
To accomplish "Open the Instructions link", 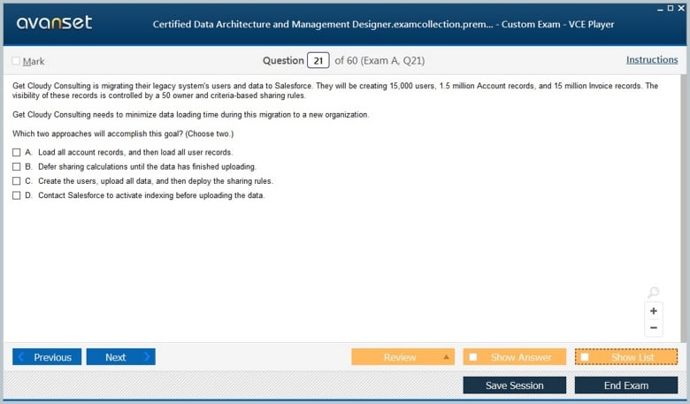I will 652,60.
